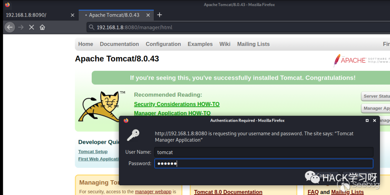Open the Manager Application HOW-TO link
This screenshot has height=195, width=390.
[172, 113]
